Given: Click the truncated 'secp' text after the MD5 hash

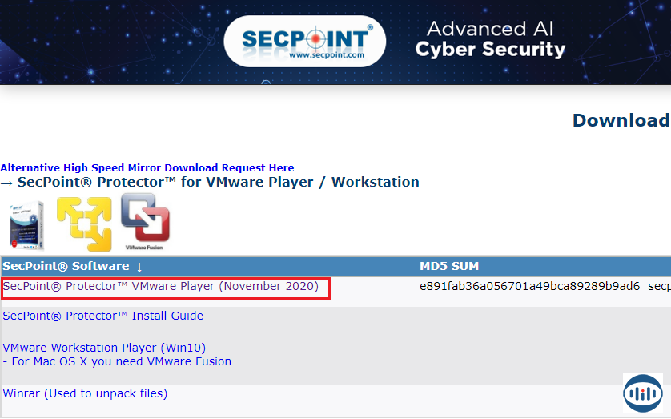Looking at the screenshot, I should [659, 286].
